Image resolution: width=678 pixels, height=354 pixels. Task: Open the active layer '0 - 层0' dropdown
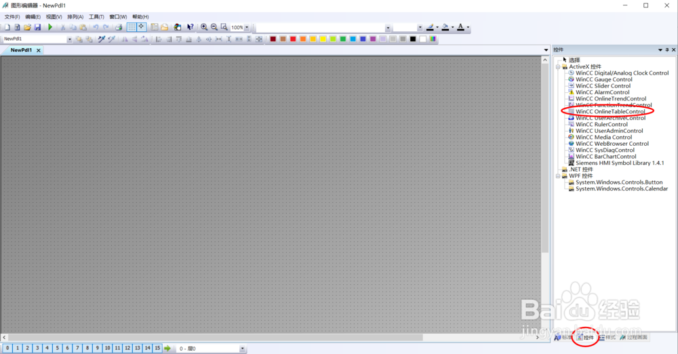pos(242,349)
